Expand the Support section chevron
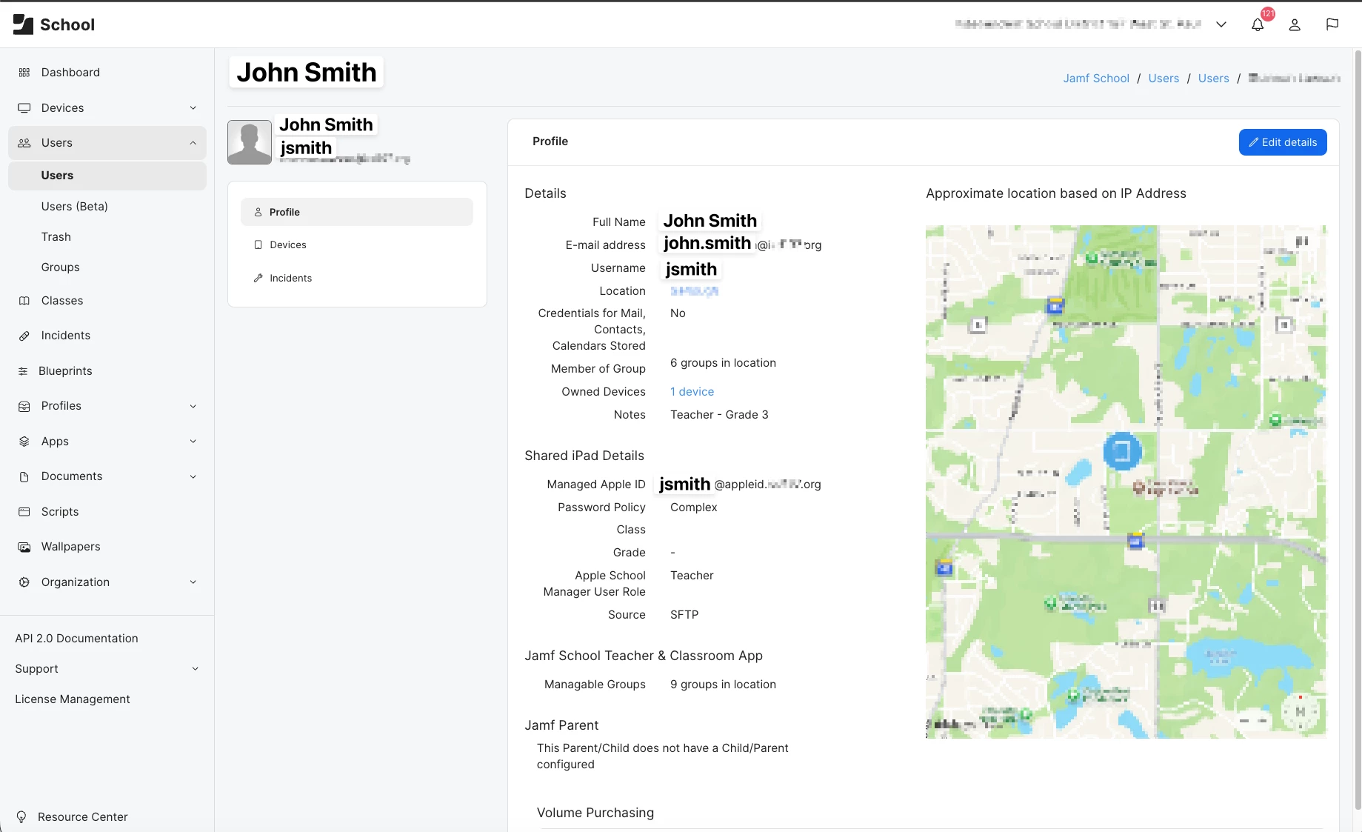The width and height of the screenshot is (1362, 832). point(196,669)
